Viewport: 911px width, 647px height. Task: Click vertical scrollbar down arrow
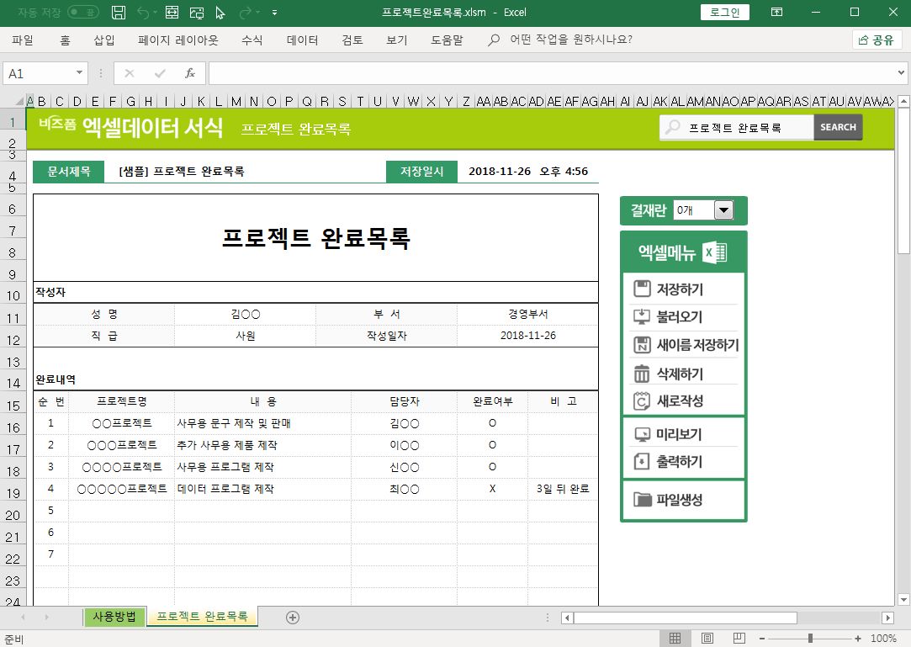(x=903, y=599)
